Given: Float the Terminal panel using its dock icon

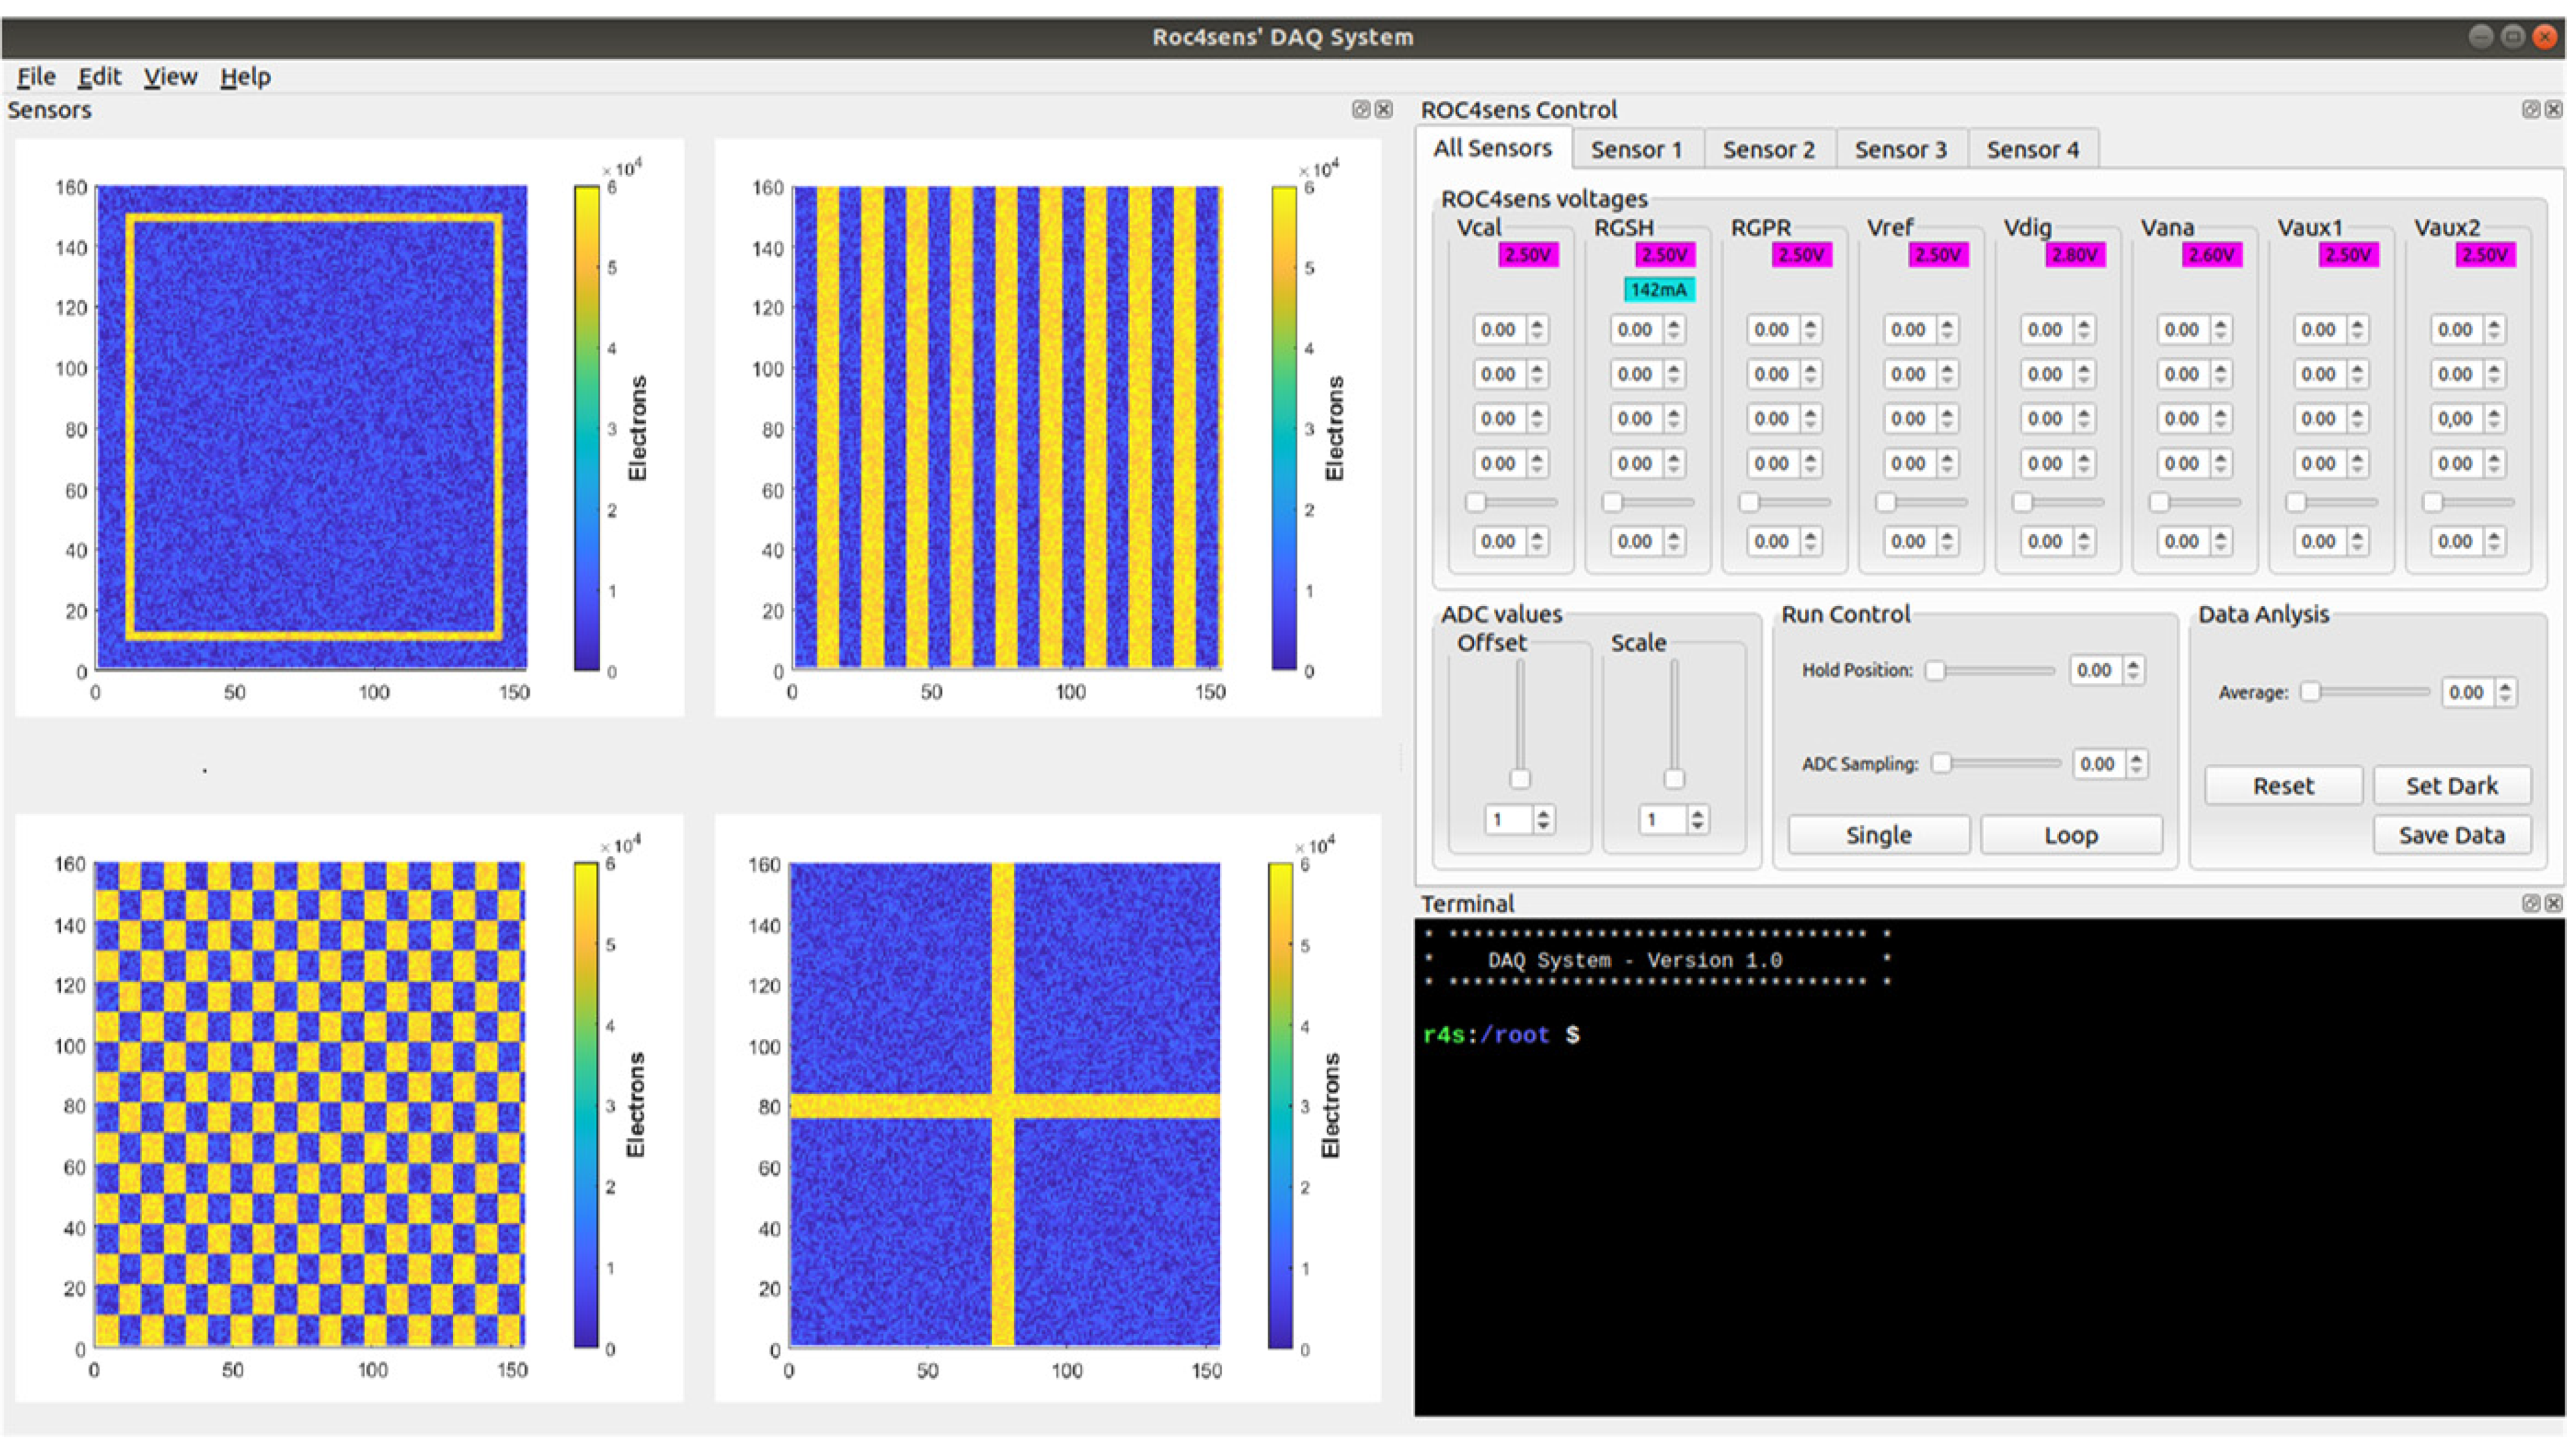Looking at the screenshot, I should click(x=2531, y=903).
